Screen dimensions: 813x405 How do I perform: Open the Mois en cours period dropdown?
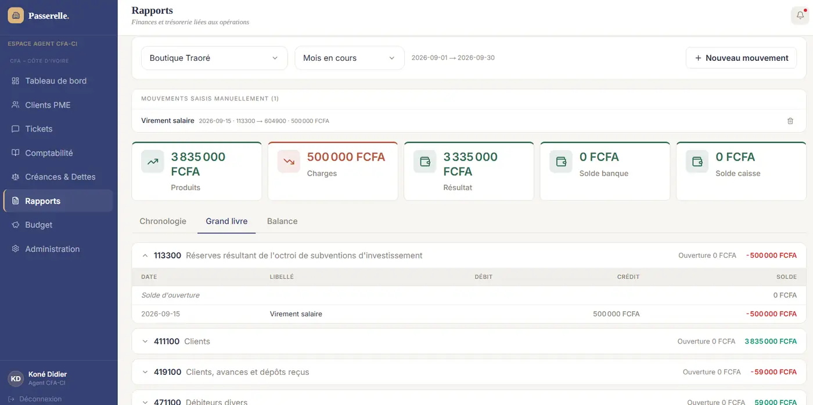pos(350,58)
